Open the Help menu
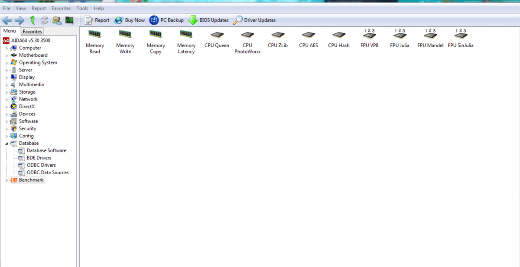Image resolution: width=520 pixels, height=267 pixels. tap(99, 8)
